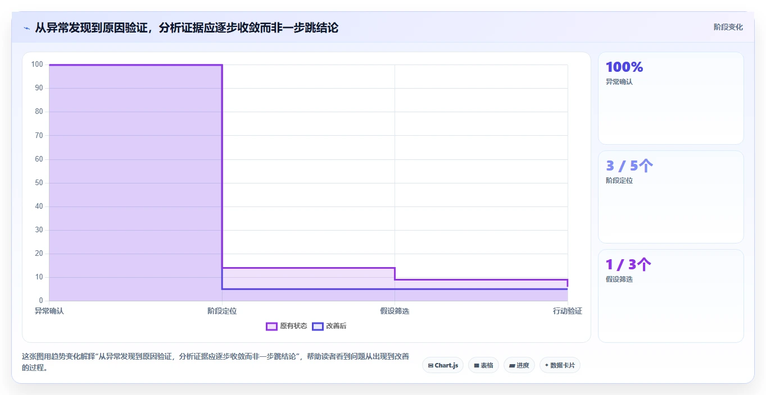Click the y-axis value 50

point(39,183)
